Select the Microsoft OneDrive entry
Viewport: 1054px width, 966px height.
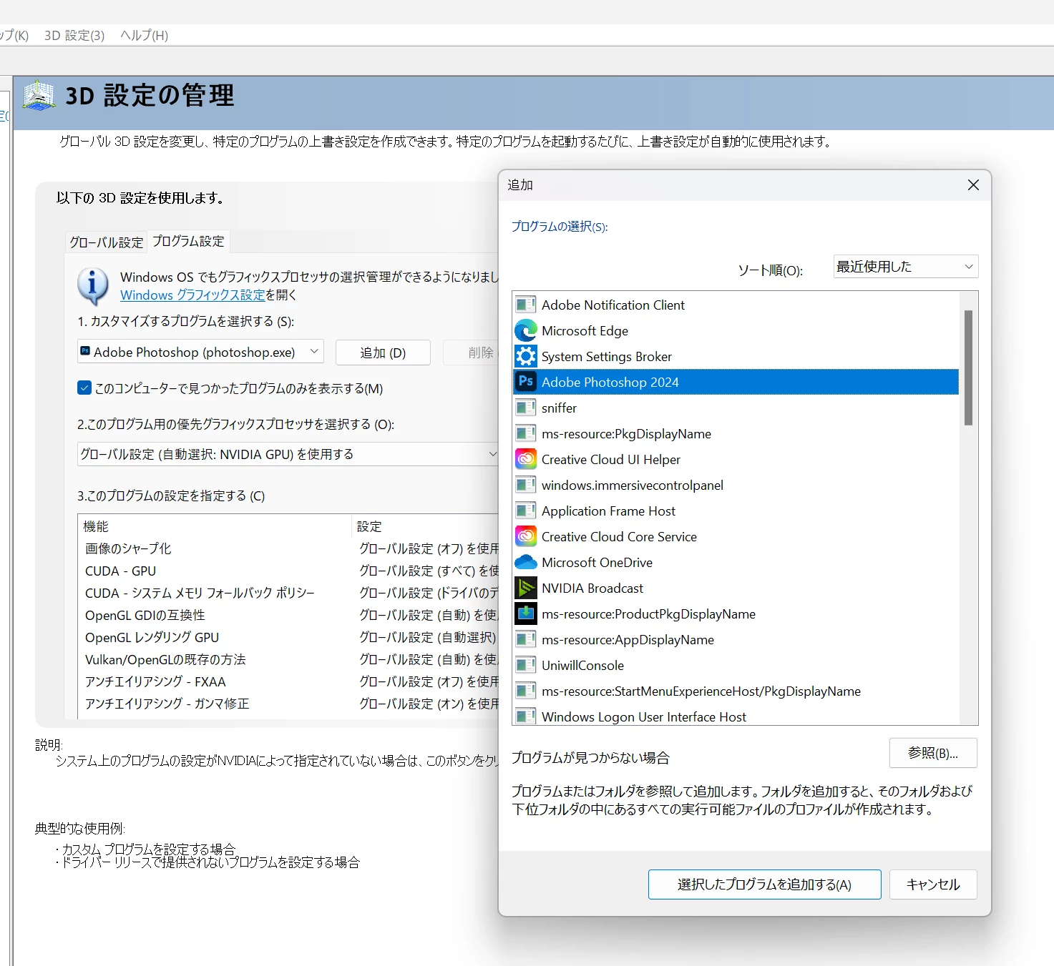[736, 562]
